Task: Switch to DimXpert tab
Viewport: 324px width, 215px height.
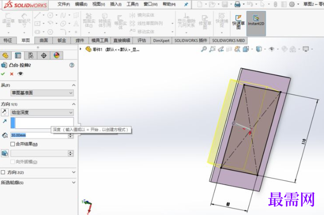Action: [162, 40]
